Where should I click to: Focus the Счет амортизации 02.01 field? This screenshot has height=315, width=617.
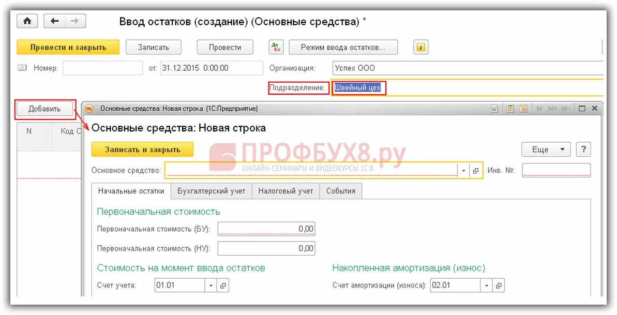pyautogui.click(x=456, y=286)
